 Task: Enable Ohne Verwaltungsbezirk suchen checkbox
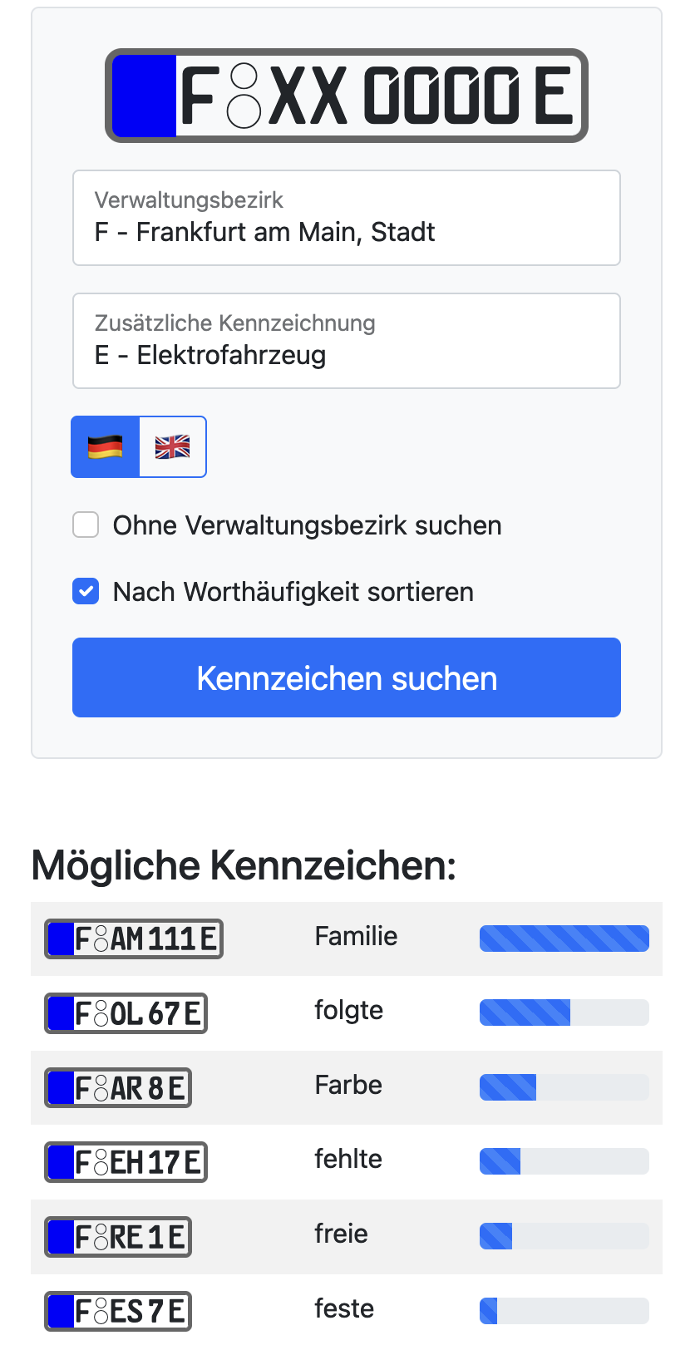tap(86, 525)
